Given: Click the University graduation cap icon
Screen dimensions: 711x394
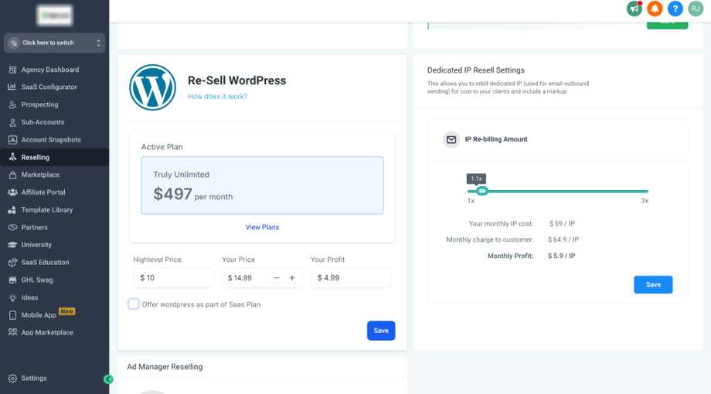Looking at the screenshot, I should 12,245.
